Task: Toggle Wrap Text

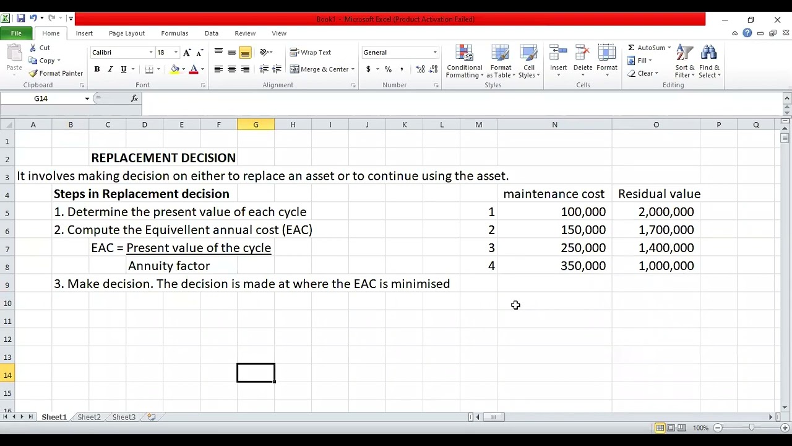Action: coord(311,53)
